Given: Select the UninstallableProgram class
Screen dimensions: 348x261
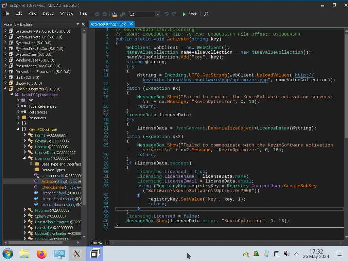Looking at the screenshot, I should coord(58,222).
